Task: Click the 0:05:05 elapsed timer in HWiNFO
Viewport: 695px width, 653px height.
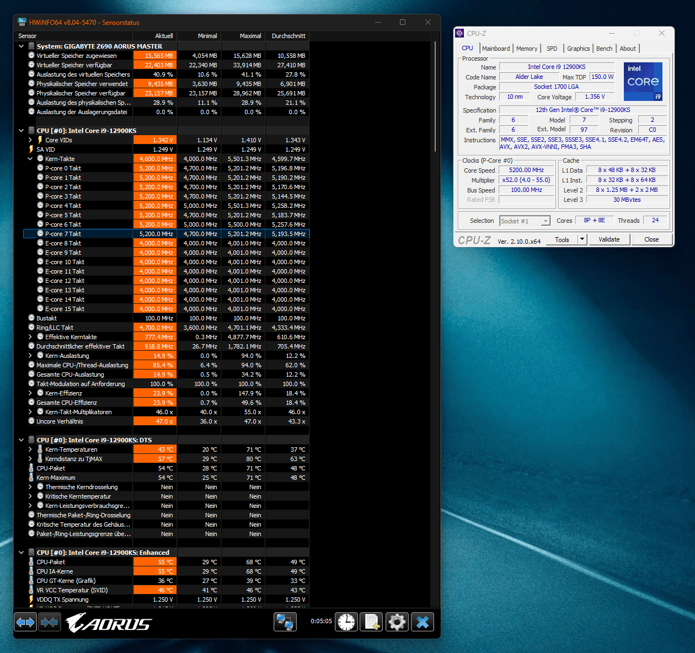Action: coord(321,621)
